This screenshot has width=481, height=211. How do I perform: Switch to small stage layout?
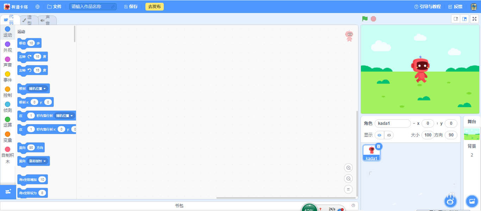456,19
